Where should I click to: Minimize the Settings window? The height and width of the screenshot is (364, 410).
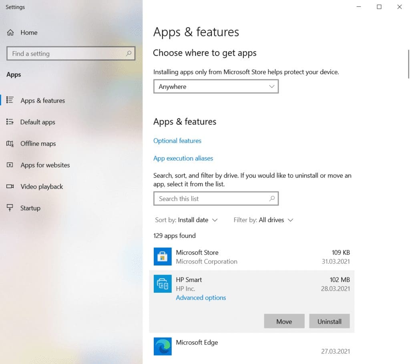pos(359,7)
